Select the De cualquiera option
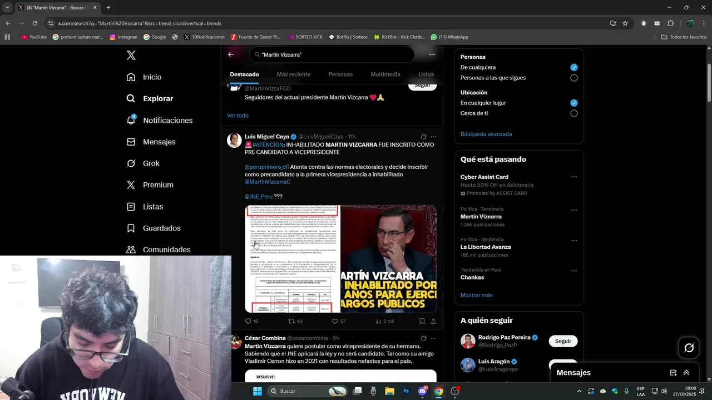The width and height of the screenshot is (712, 400). [x=574, y=67]
